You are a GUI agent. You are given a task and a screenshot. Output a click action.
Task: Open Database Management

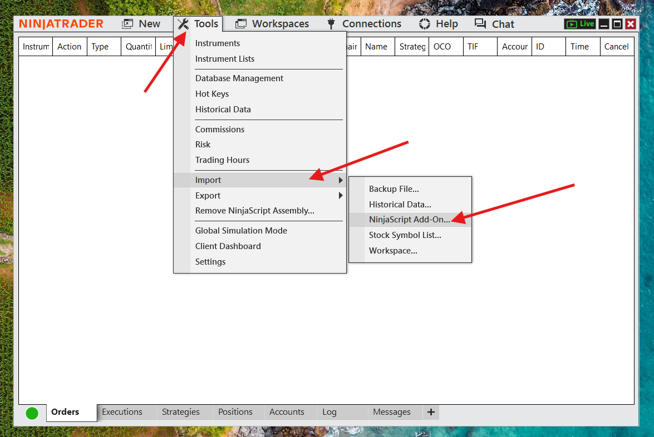tap(260, 78)
